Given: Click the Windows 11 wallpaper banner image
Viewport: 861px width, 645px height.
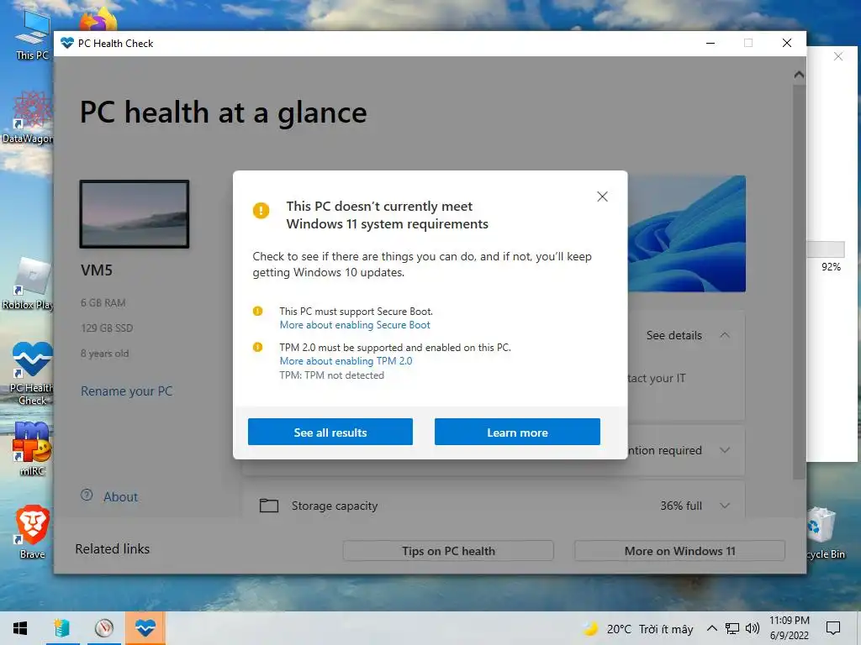Looking at the screenshot, I should click(686, 233).
